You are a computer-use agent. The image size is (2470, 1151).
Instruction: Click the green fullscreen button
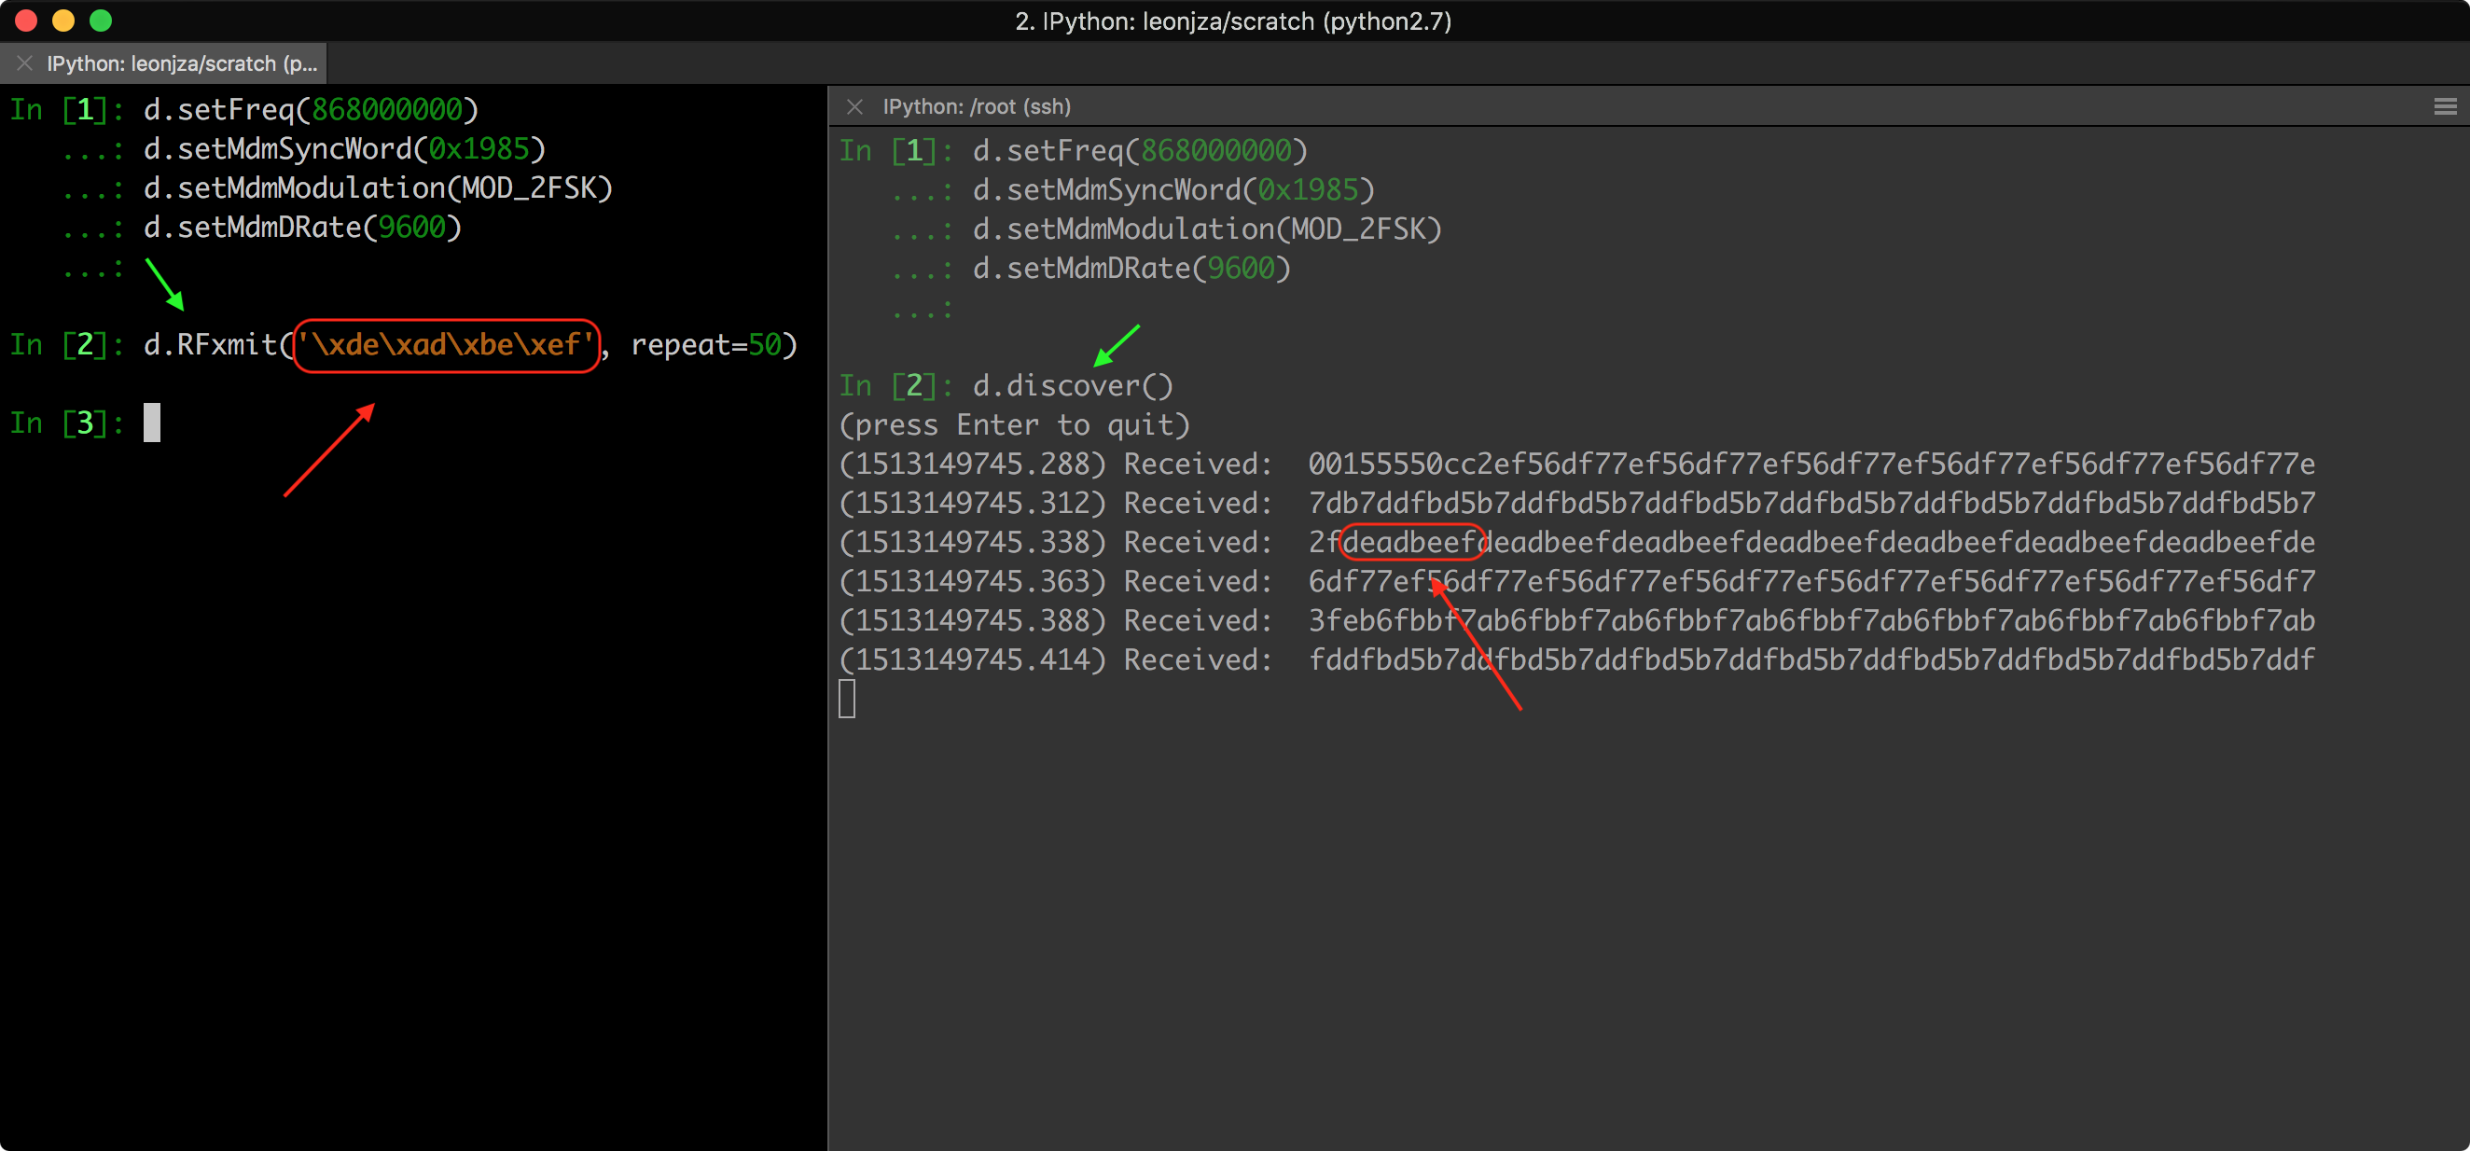101,21
